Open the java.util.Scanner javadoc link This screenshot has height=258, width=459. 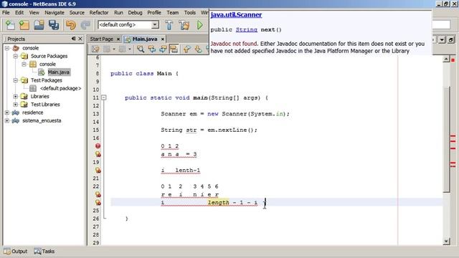236,14
